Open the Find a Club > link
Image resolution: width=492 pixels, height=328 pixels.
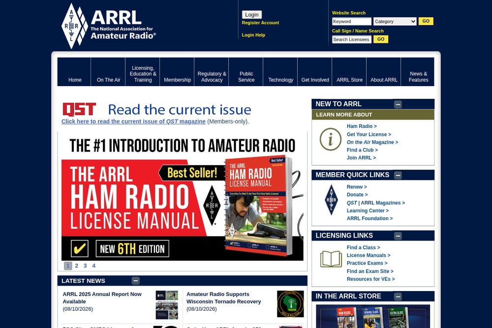(362, 150)
